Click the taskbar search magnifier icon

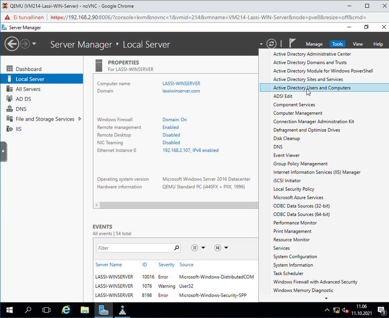coord(28,310)
